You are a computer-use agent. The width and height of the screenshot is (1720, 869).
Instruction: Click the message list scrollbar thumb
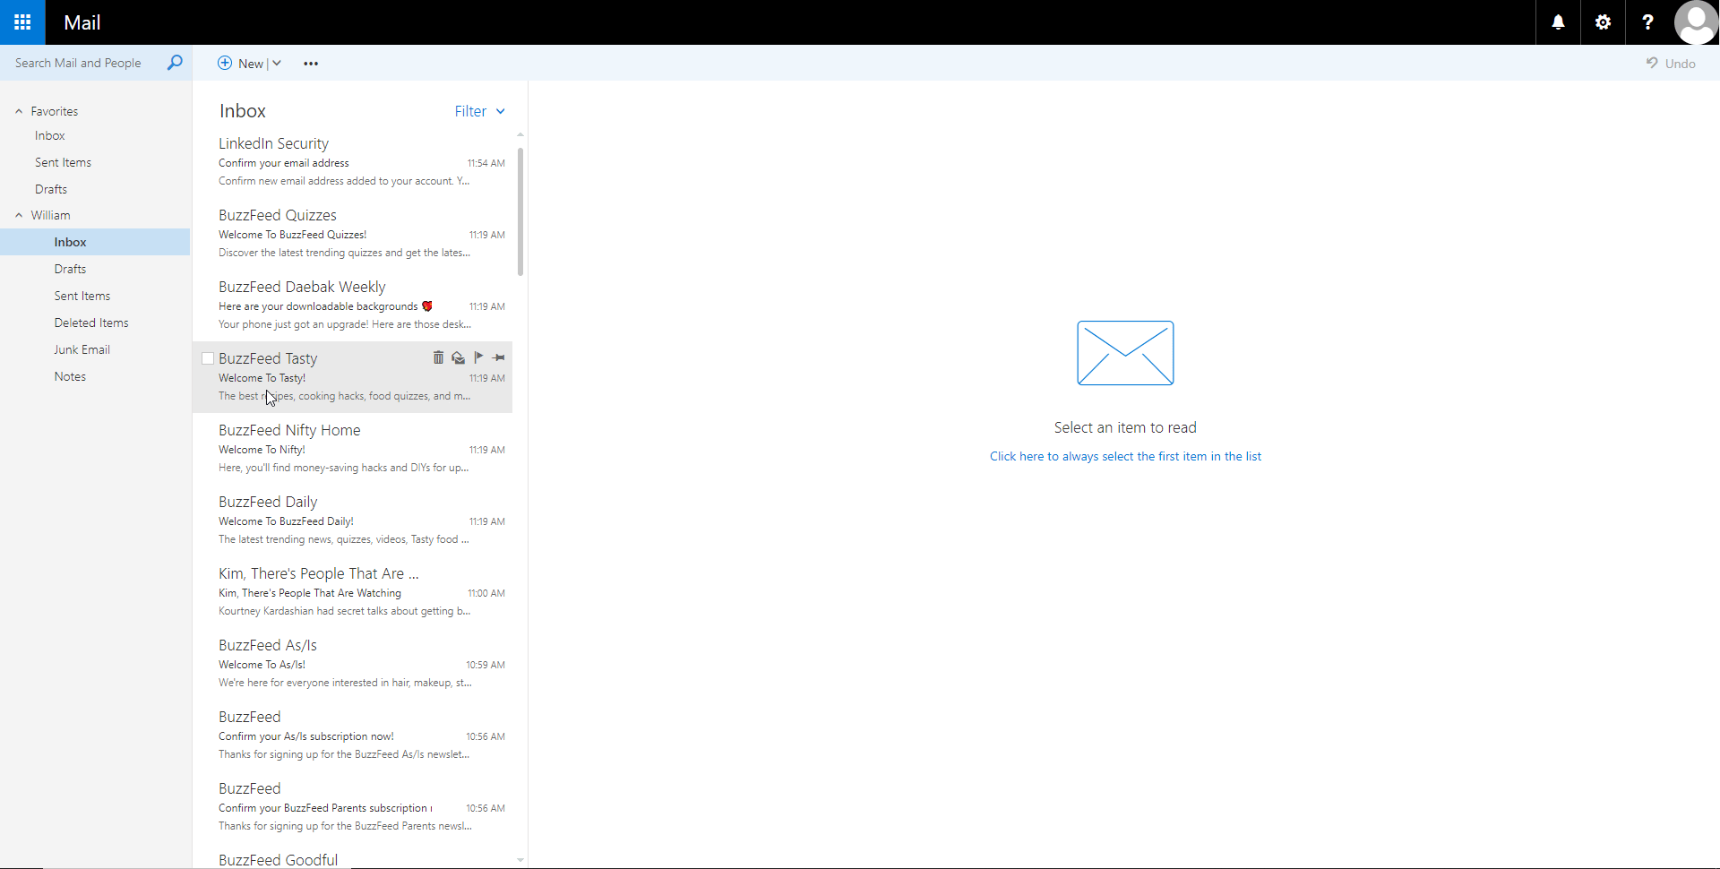click(520, 211)
